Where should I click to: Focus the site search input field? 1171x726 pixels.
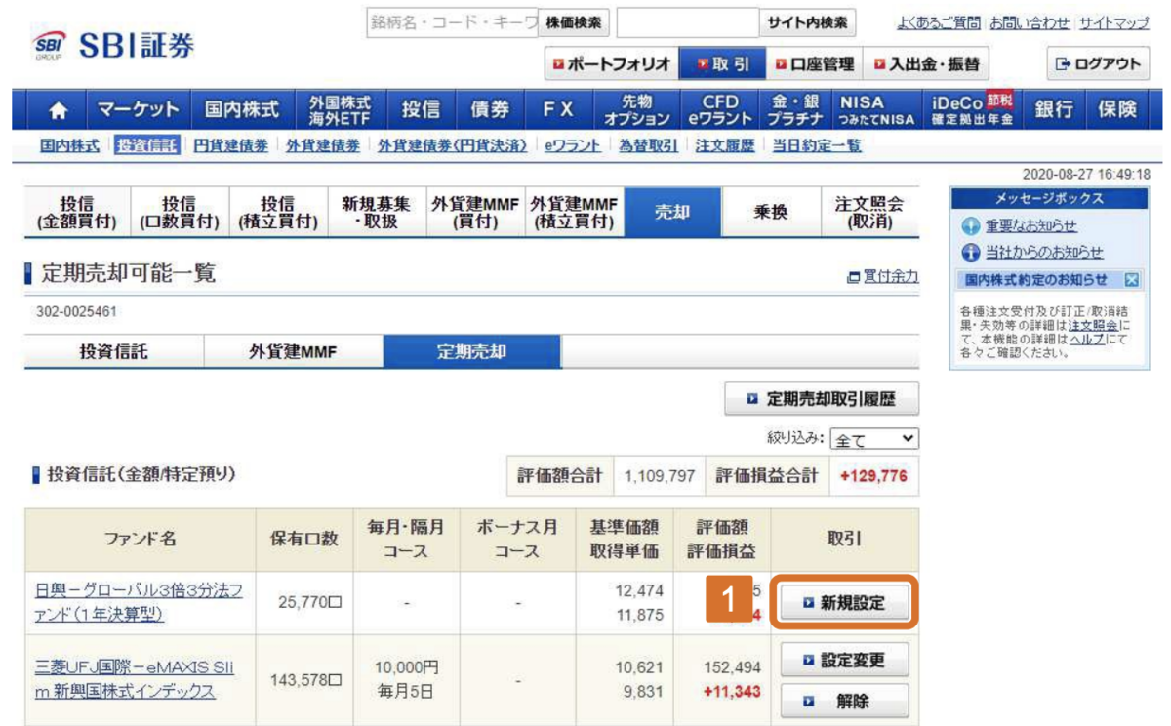tap(688, 22)
